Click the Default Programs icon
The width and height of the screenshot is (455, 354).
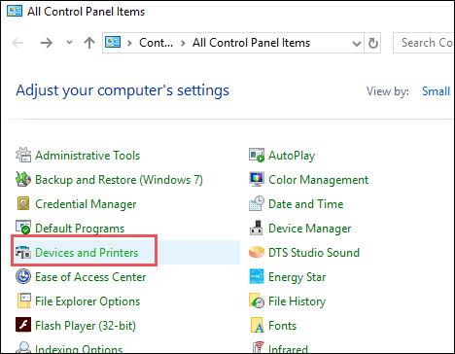pyautogui.click(x=23, y=228)
